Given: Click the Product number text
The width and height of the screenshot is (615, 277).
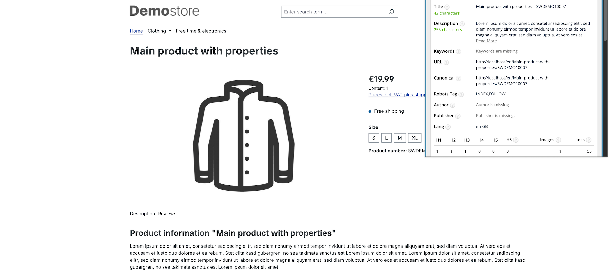Looking at the screenshot, I should (x=397, y=151).
